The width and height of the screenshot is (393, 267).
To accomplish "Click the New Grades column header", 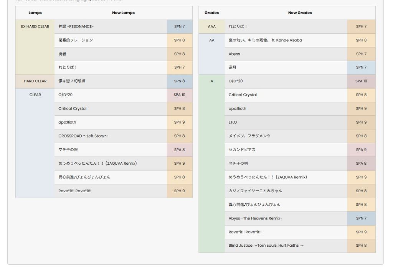I will pyautogui.click(x=300, y=13).
